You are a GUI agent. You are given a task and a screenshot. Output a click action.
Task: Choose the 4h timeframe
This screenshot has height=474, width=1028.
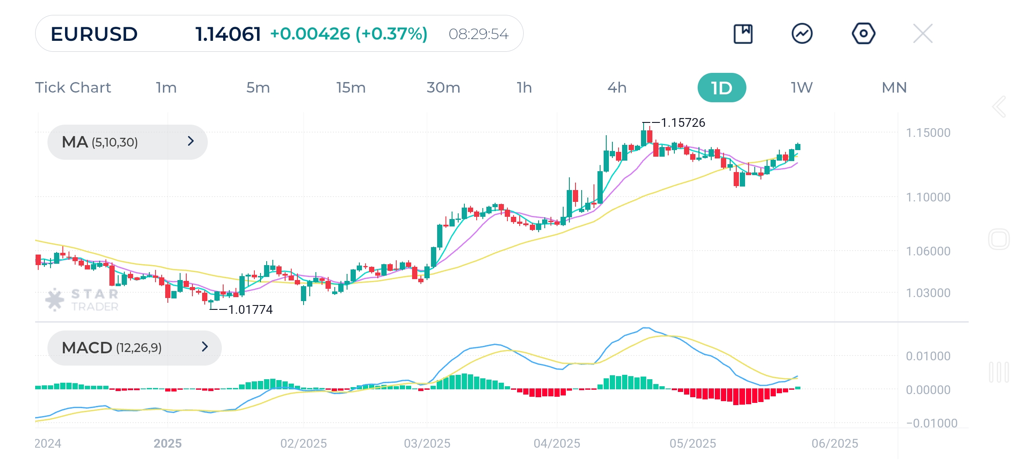pos(617,88)
